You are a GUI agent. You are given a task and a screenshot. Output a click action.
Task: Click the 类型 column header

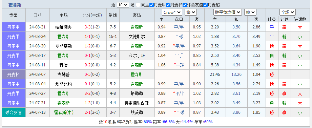14,15
